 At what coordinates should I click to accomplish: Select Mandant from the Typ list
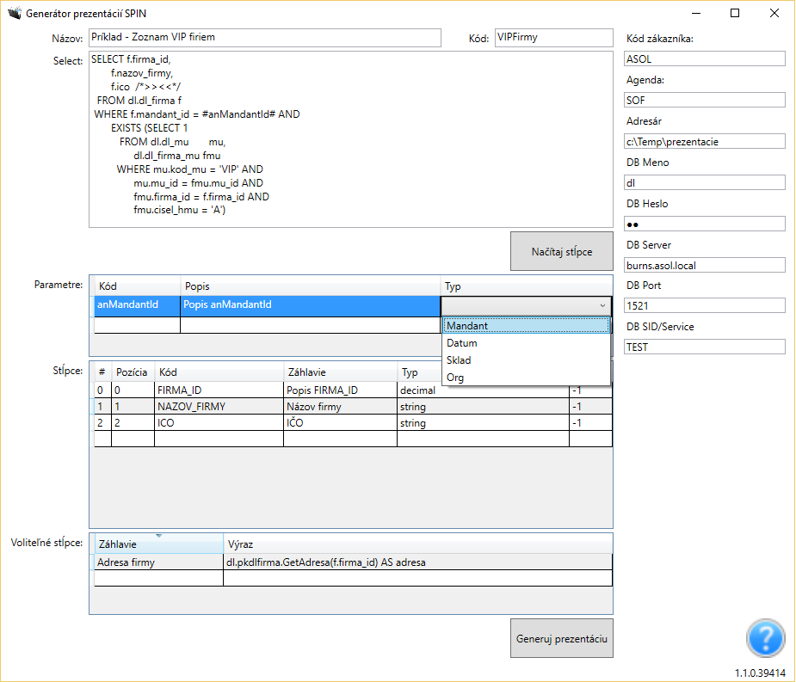tap(526, 326)
